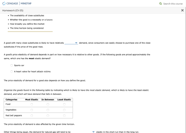Click the Search this course field

pyautogui.click(x=173, y=4)
